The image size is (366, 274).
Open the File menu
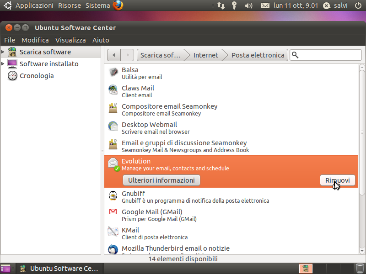tap(10, 40)
